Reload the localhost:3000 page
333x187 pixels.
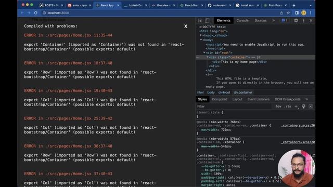pos(36,13)
